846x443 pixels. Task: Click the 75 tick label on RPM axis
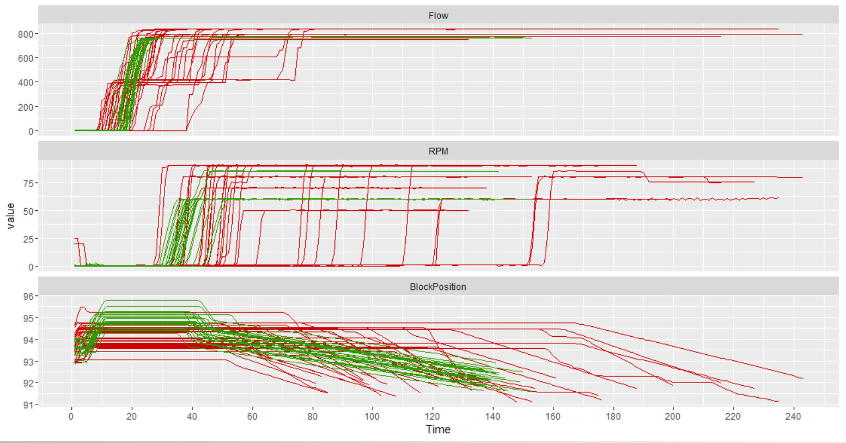tap(28, 184)
